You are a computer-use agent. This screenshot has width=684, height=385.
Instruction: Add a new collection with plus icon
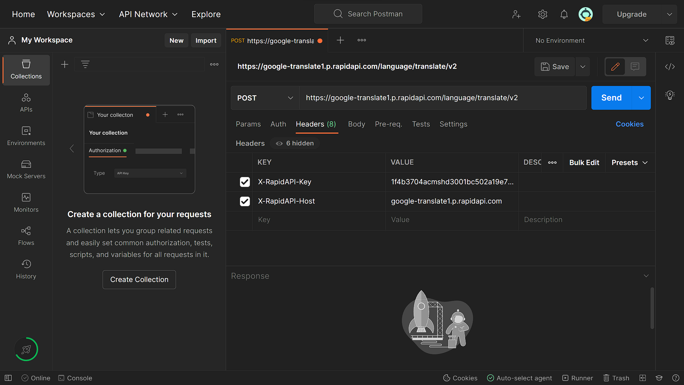[64, 65]
